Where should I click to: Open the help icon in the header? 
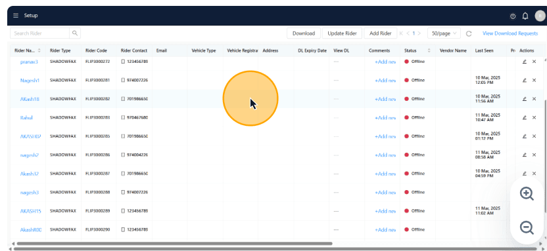(513, 16)
